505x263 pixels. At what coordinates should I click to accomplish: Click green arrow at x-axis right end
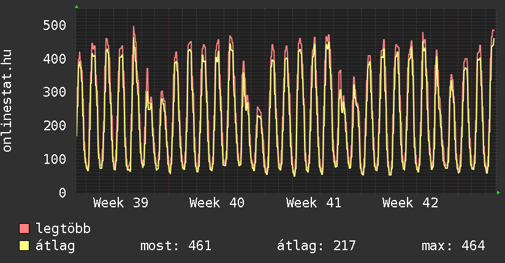coord(499,193)
